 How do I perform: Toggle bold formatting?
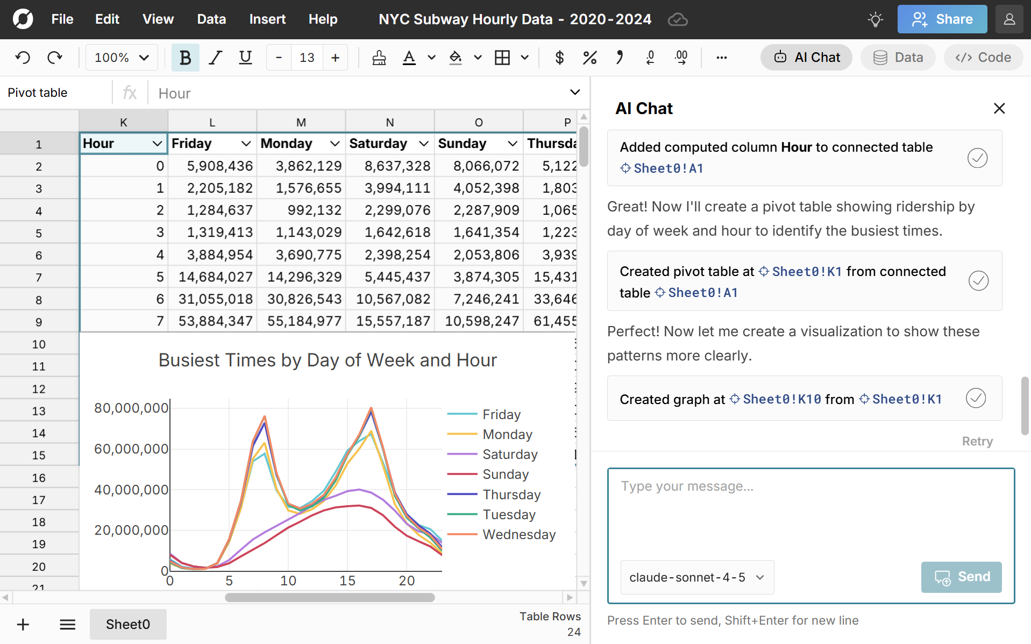[x=185, y=57]
